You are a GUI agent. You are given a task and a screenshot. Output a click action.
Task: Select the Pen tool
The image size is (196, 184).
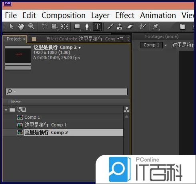pos(87,26)
